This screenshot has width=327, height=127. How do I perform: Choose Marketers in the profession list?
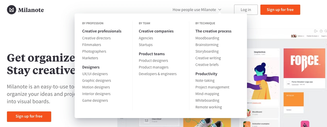90,58
